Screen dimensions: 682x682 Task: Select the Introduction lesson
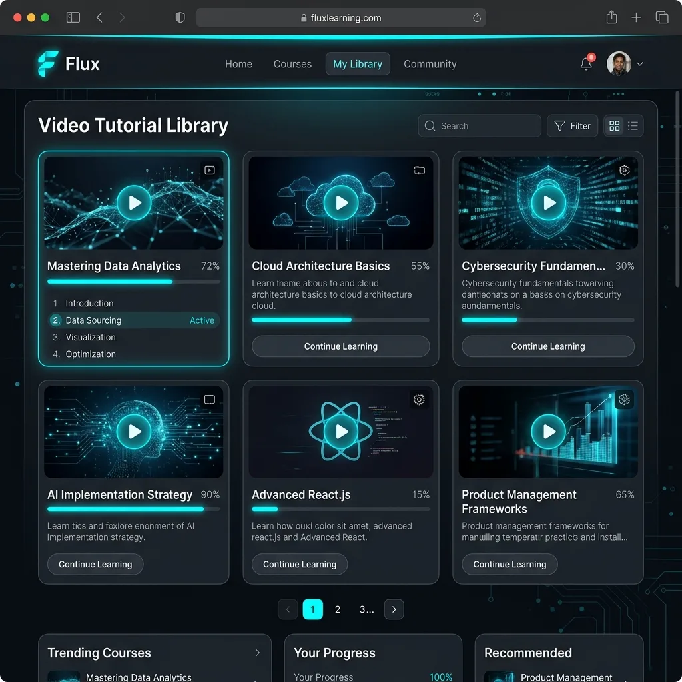tap(133, 303)
